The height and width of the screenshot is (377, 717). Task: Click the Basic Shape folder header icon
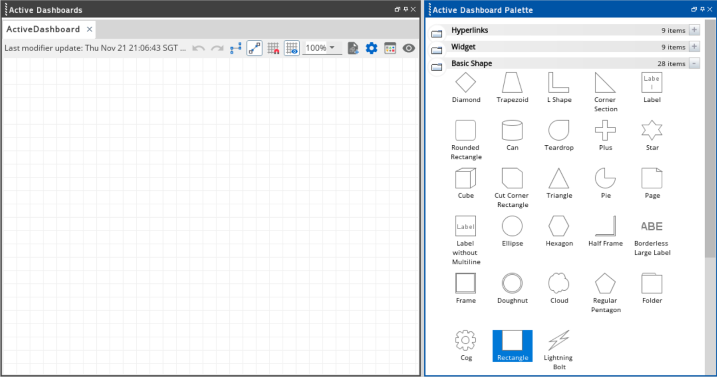(x=437, y=66)
